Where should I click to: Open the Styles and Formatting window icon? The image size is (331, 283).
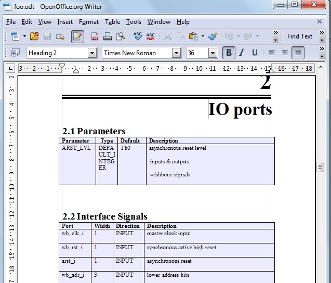coord(15,53)
